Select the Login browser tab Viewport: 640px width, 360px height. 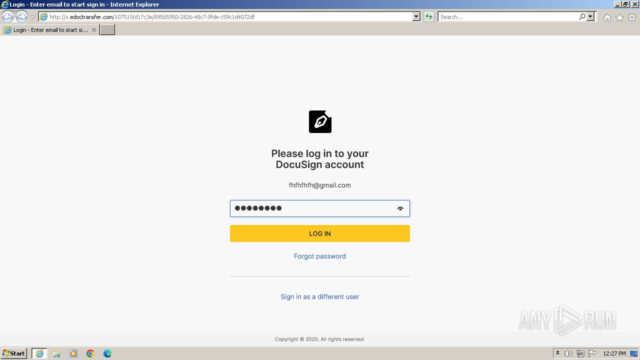[x=50, y=30]
